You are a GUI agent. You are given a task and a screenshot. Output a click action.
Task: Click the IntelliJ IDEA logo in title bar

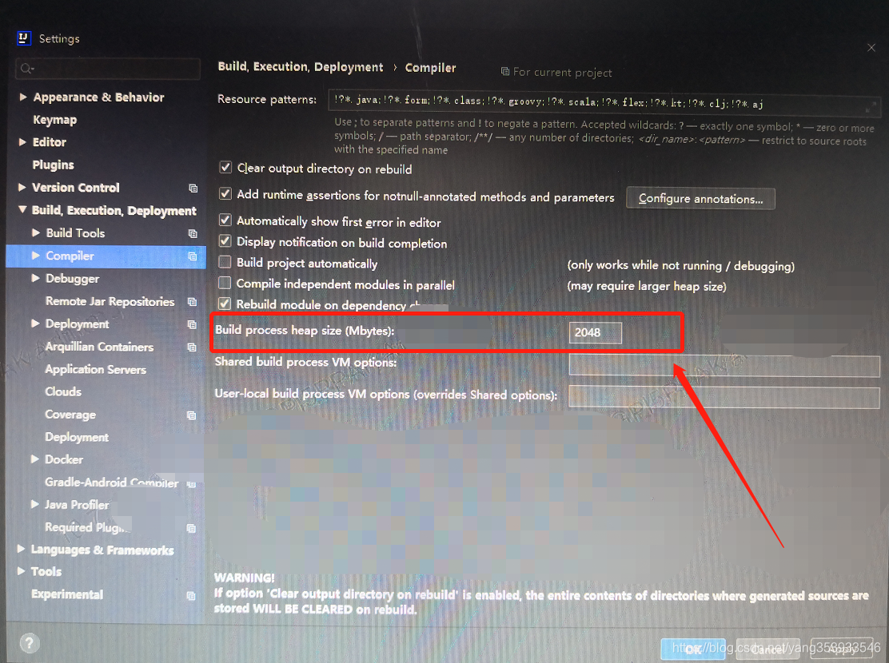(x=23, y=38)
